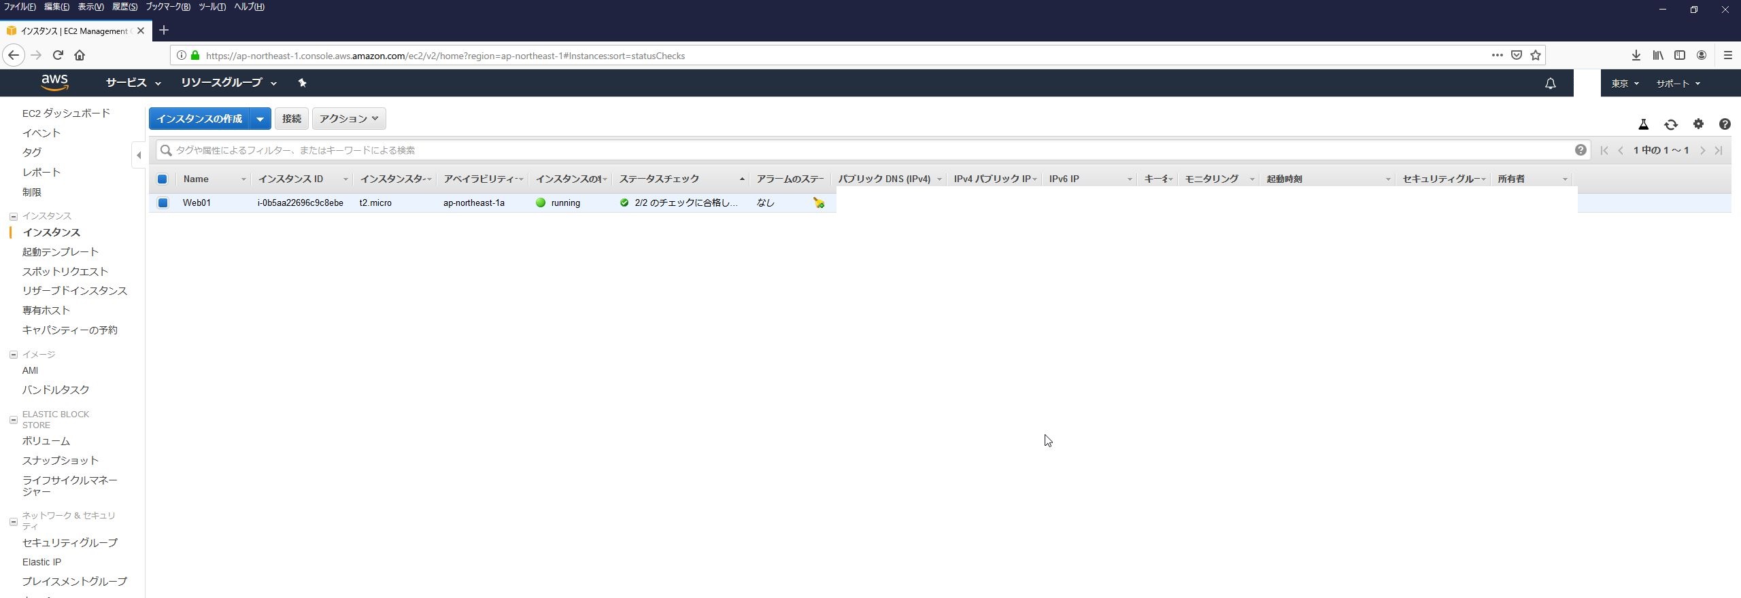This screenshot has height=598, width=1741.
Task: Open the notifications bell icon
Action: coord(1550,84)
